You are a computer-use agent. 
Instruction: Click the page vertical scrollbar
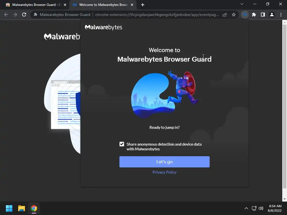[284, 106]
